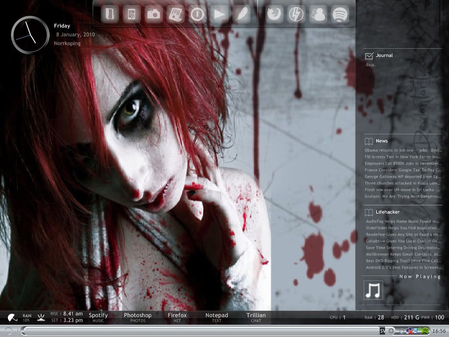Click the camera icon in the dock

click(153, 14)
